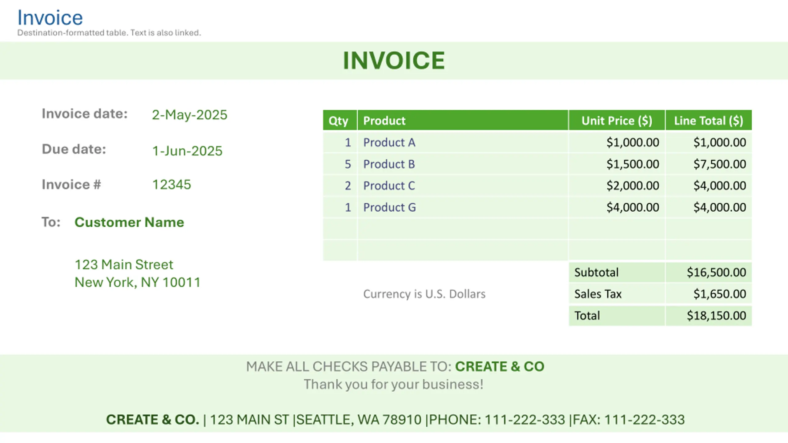Click the Qty column header
788x443 pixels.
[x=340, y=120]
